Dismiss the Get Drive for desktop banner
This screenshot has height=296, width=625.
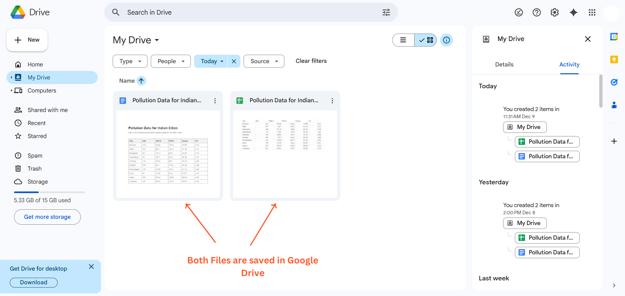(91, 267)
